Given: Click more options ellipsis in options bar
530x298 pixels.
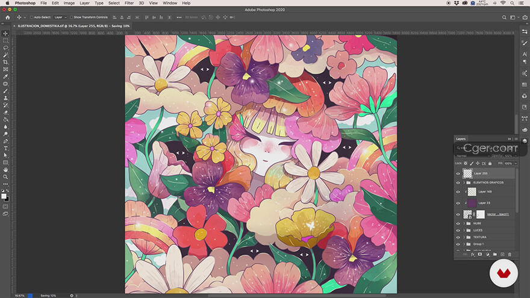Looking at the screenshot, I should coord(179,17).
